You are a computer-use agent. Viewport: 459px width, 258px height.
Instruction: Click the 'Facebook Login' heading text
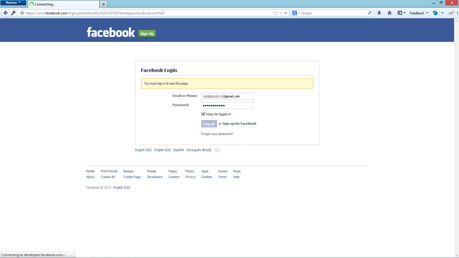click(159, 70)
